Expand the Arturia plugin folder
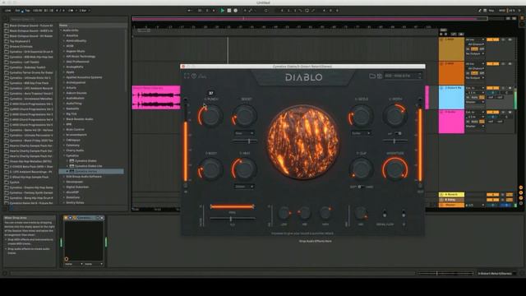Screen dimensions: 526x296 [64, 88]
